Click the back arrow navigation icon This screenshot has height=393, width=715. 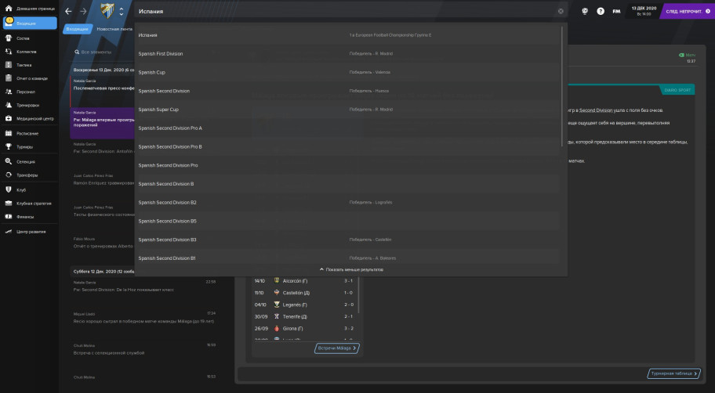point(68,11)
